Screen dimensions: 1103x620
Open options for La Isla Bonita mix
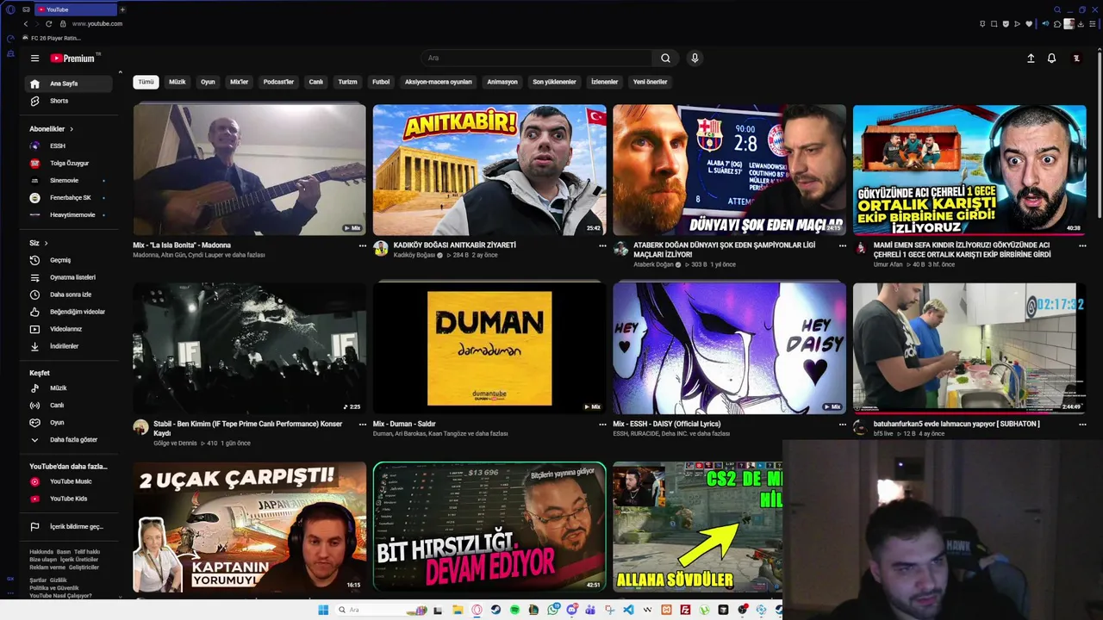point(362,245)
